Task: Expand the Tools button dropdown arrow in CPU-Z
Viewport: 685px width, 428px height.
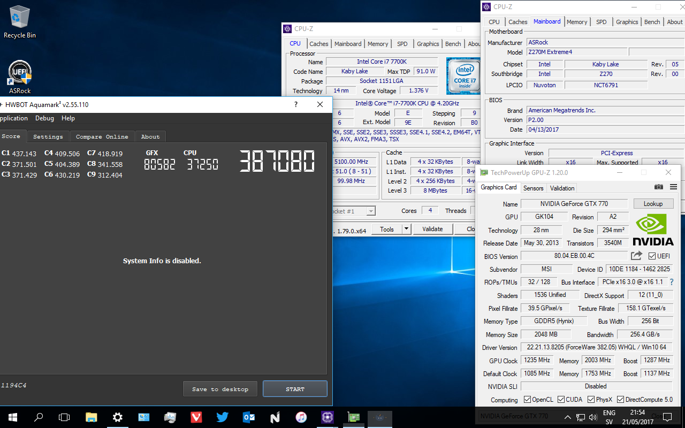Action: click(406, 229)
